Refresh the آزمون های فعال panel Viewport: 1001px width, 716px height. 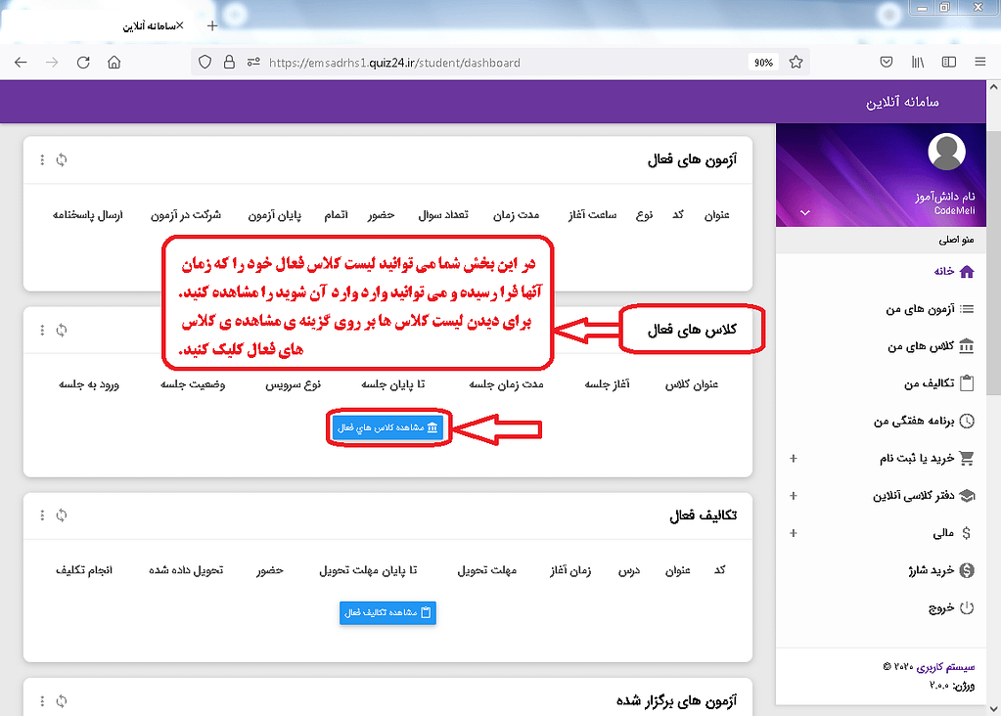click(62, 160)
